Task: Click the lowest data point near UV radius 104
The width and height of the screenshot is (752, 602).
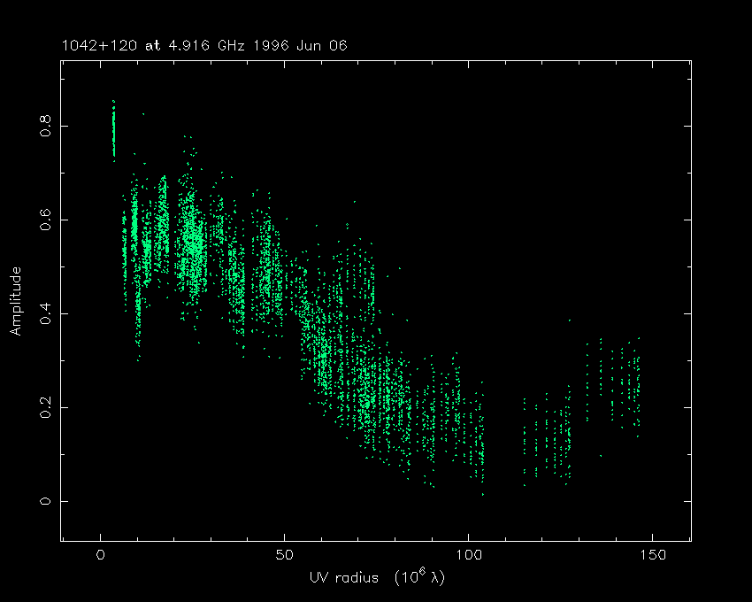Action: (483, 494)
